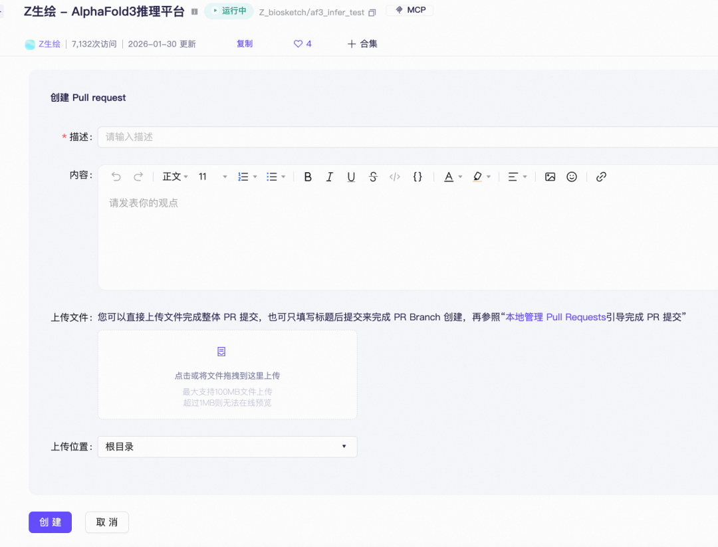Click the 7,132次访问 visit count text
Screen dimensions: 718x547
click(94, 44)
